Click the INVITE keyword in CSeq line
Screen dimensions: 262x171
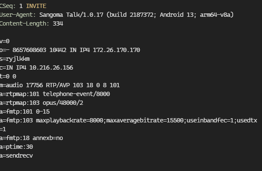pyautogui.click(x=36, y=6)
